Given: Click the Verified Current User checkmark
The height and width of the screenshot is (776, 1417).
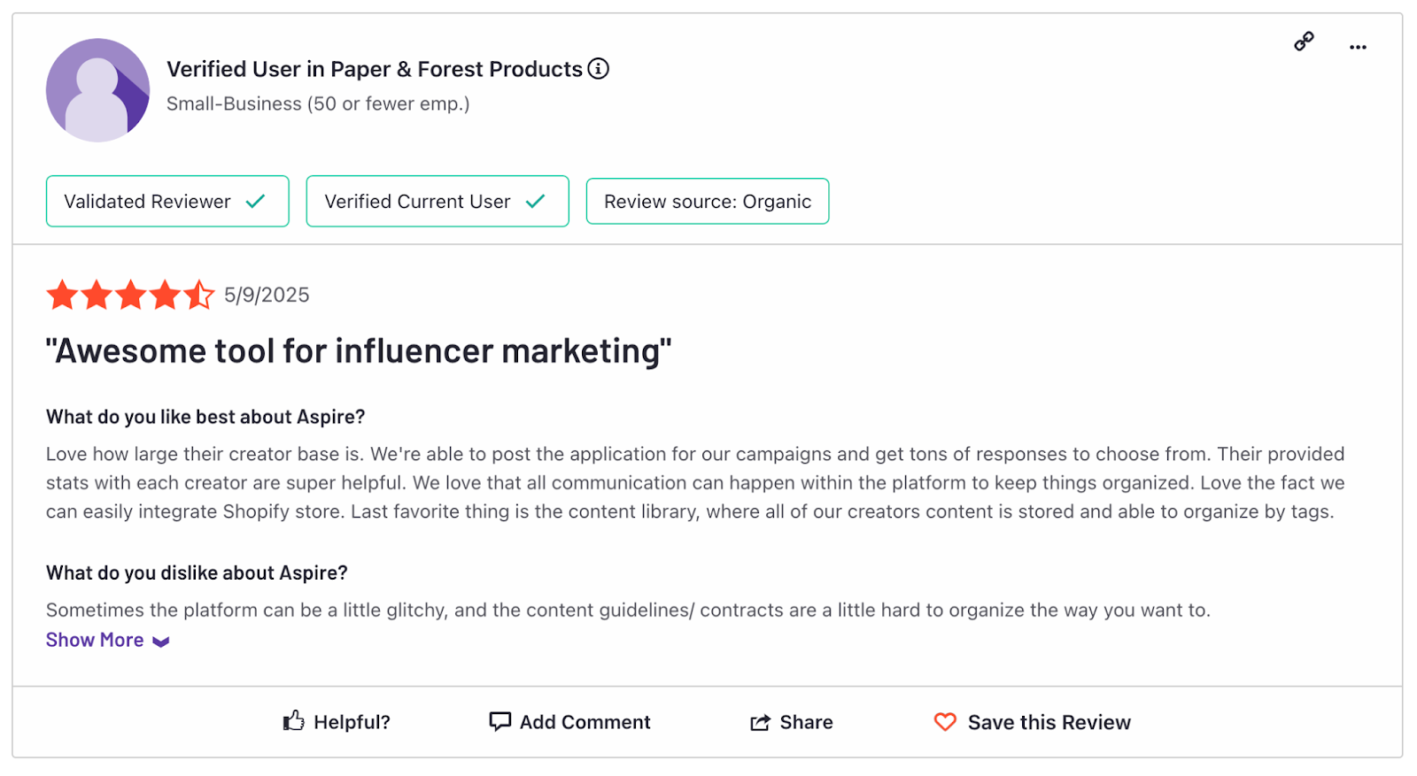Looking at the screenshot, I should [535, 202].
